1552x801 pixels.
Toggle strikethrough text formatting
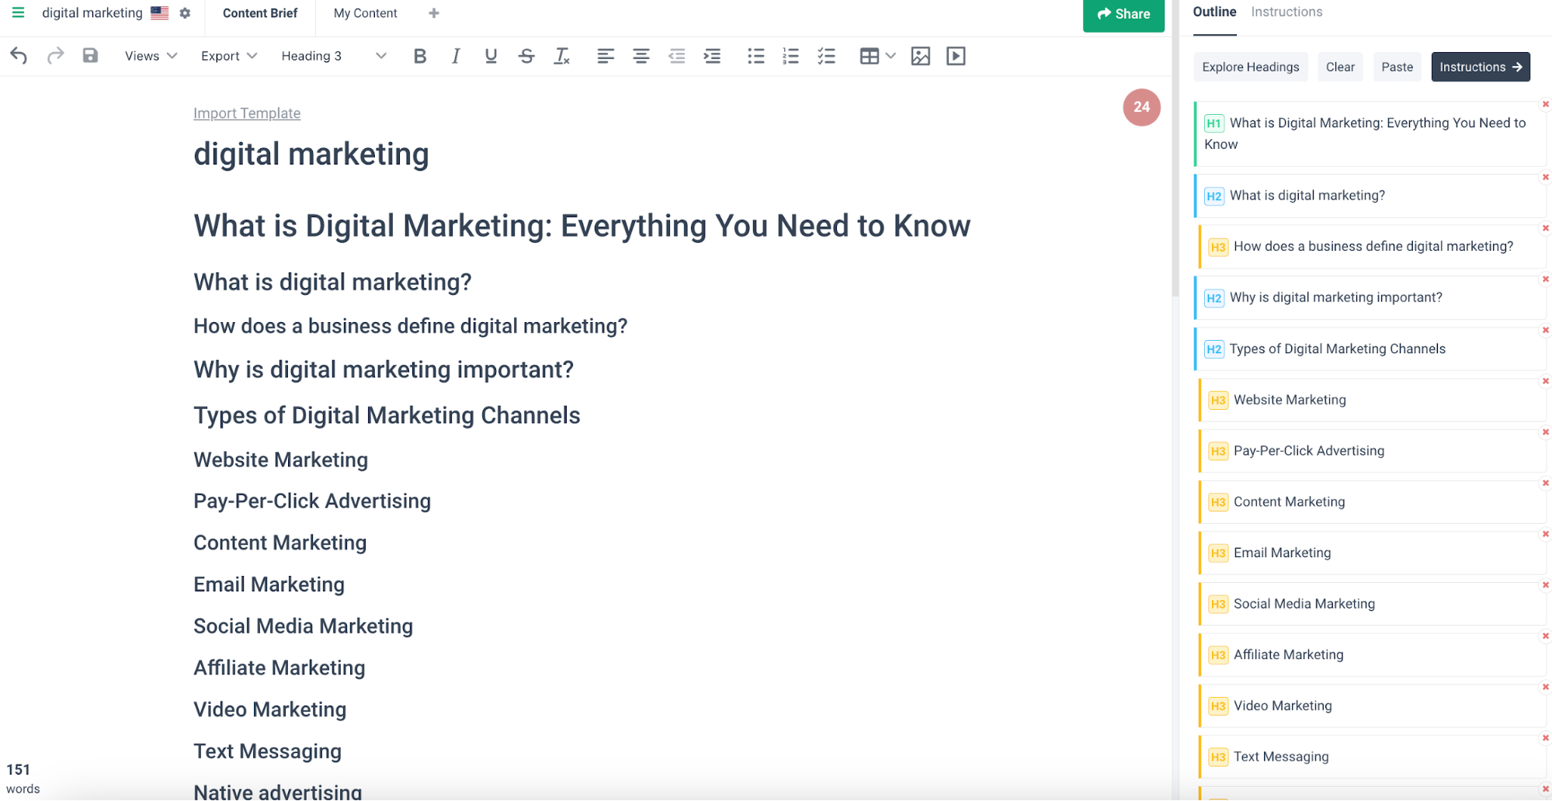pos(526,56)
